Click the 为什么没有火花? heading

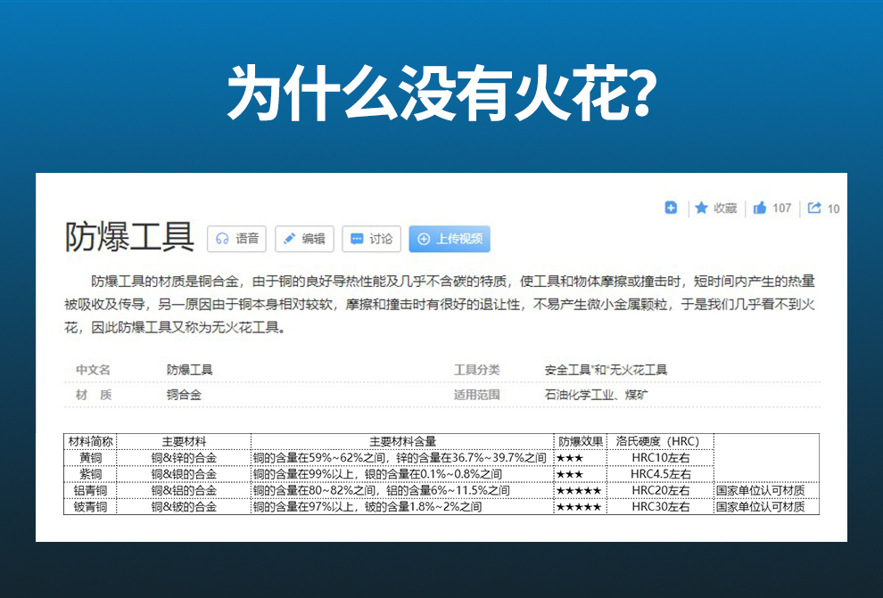[441, 93]
